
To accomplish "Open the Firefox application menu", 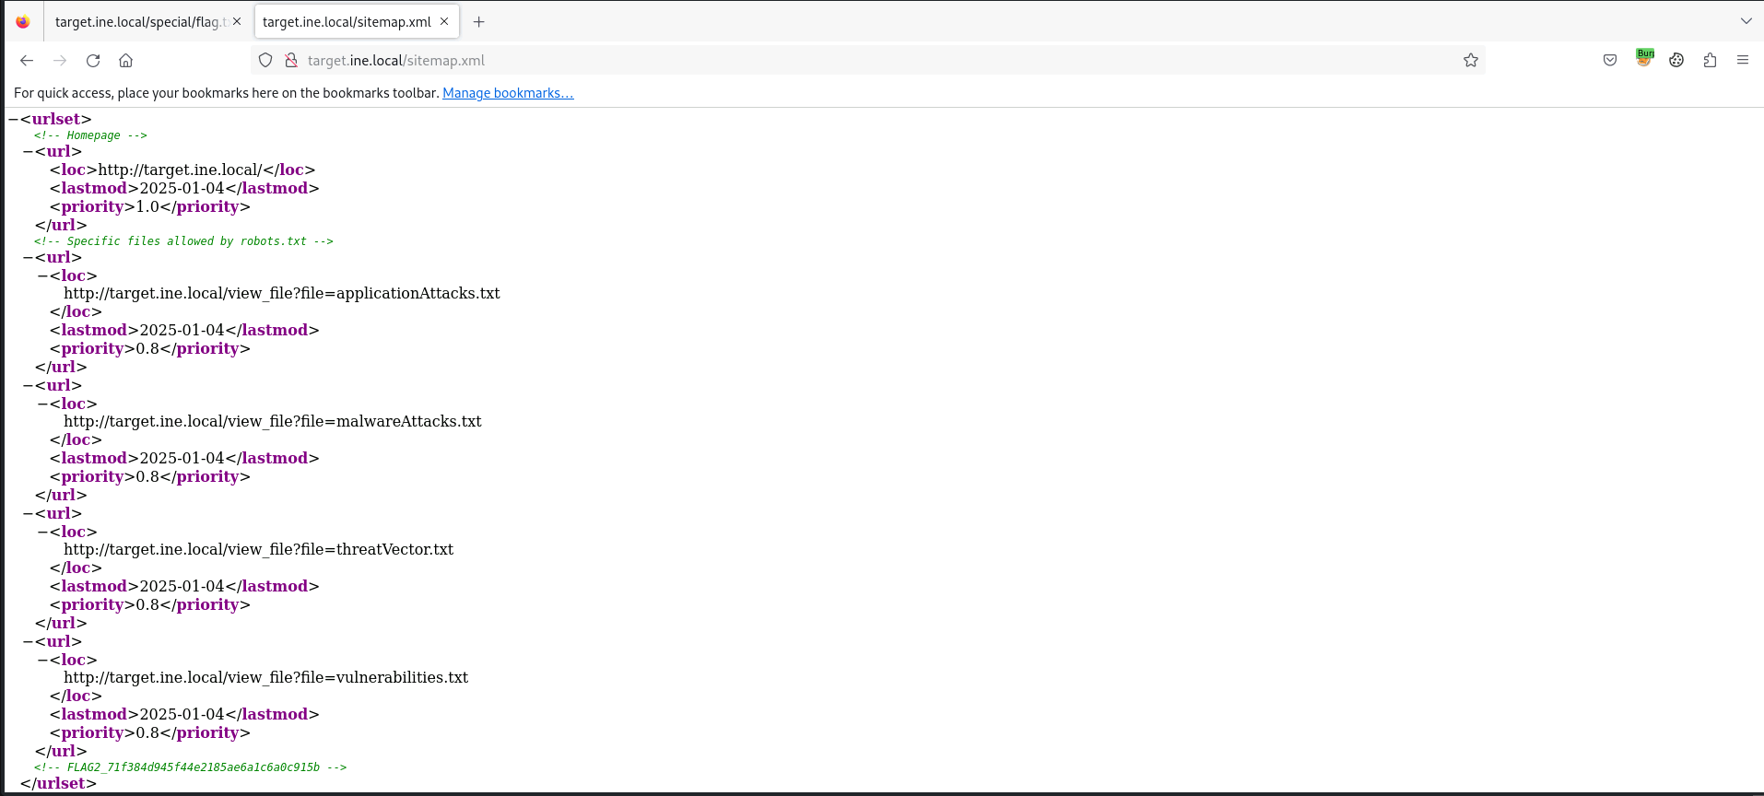I will 1743,60.
